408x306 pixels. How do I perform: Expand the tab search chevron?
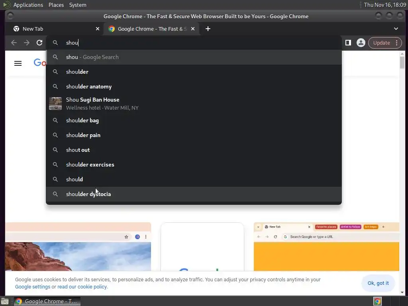click(x=396, y=29)
